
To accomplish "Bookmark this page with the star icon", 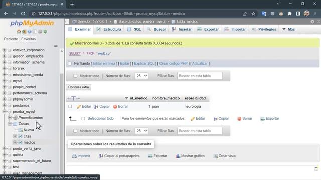I will click(253, 14).
